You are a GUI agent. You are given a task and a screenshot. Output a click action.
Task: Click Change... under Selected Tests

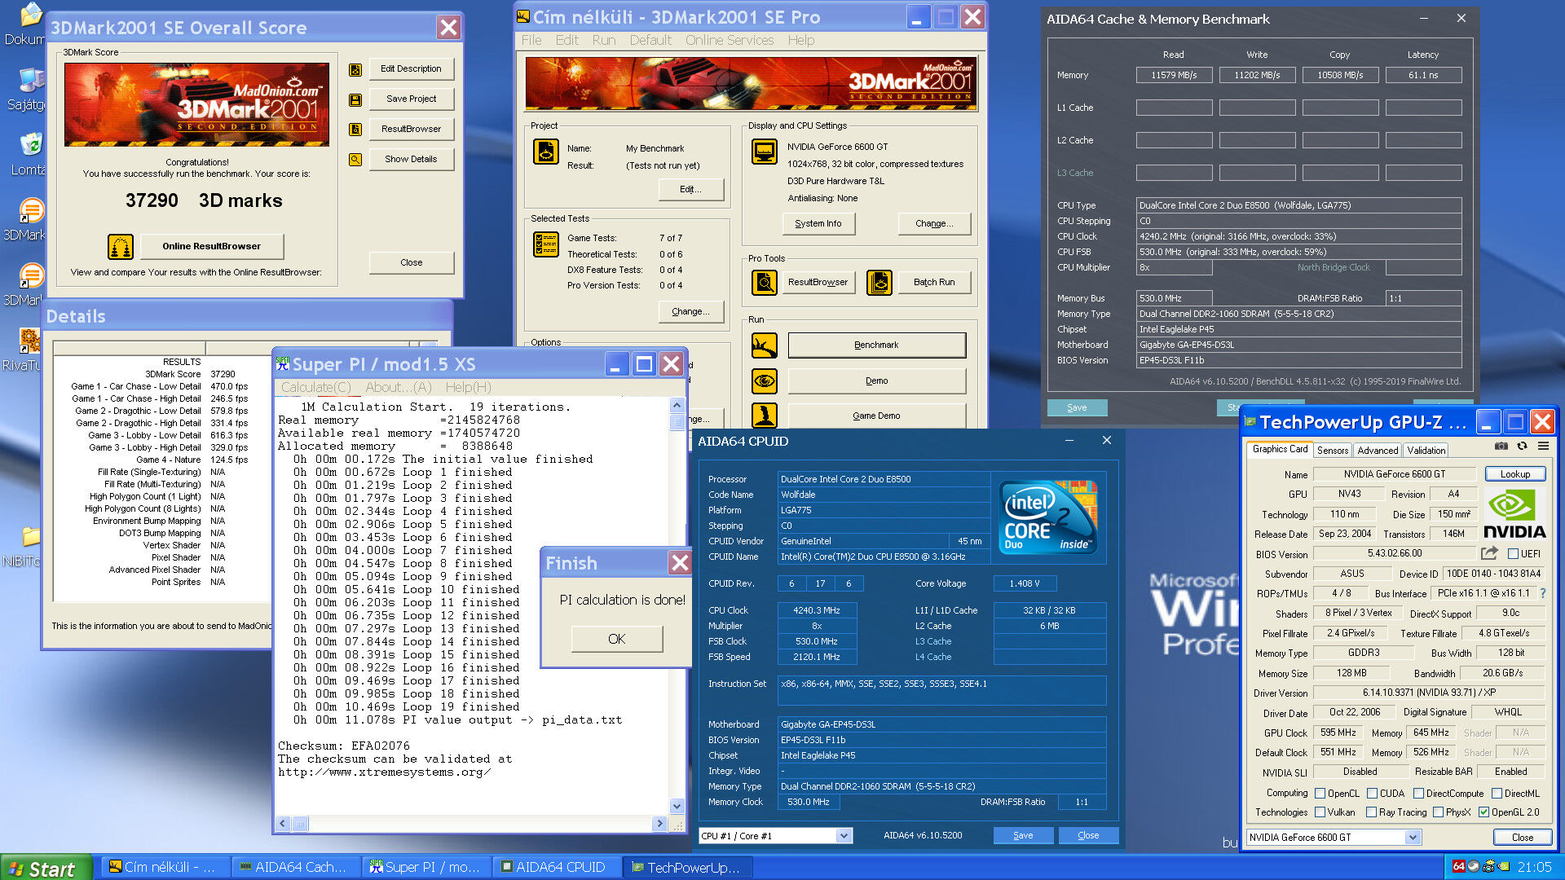tap(690, 312)
